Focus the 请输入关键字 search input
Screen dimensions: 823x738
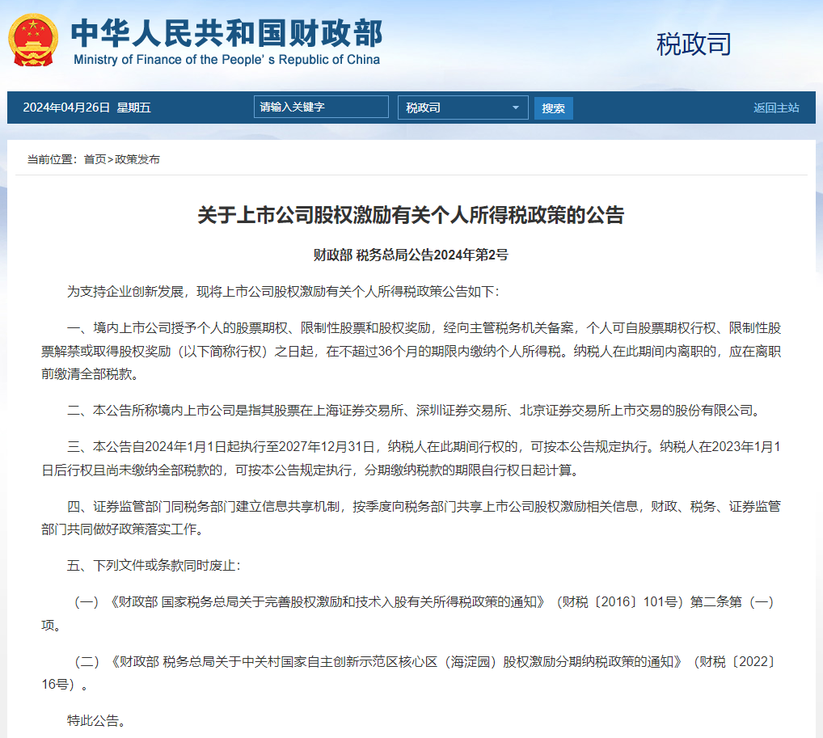tap(320, 108)
